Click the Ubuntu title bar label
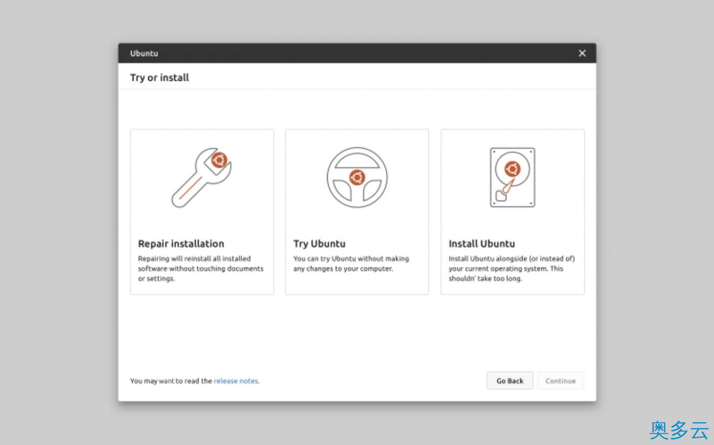 144,53
